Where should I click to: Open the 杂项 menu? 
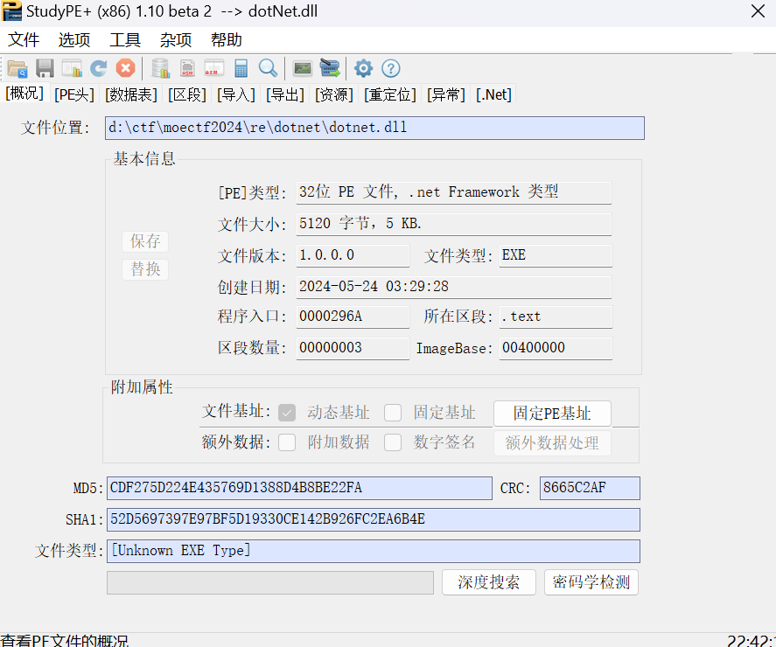[x=176, y=39]
